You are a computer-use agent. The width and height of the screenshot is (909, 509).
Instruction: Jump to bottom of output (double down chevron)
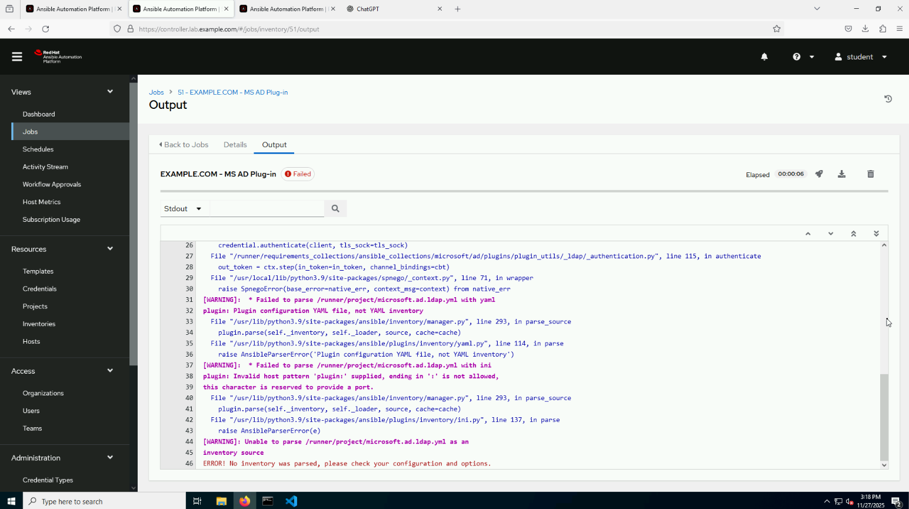876,234
